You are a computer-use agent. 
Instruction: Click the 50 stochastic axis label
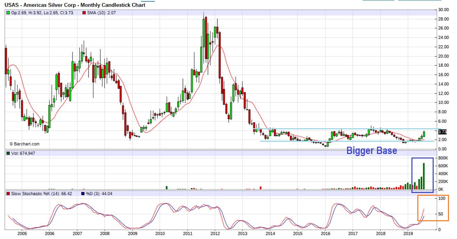point(440,214)
